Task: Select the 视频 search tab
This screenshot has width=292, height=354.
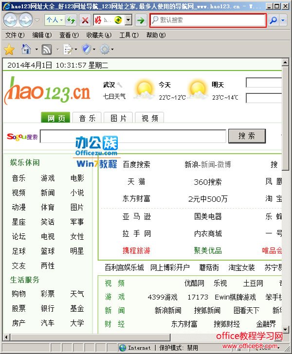Action: coord(149,118)
